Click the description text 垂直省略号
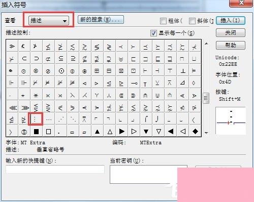Image resolution: width=254 pixels, height=202 pixels. [x=50, y=149]
